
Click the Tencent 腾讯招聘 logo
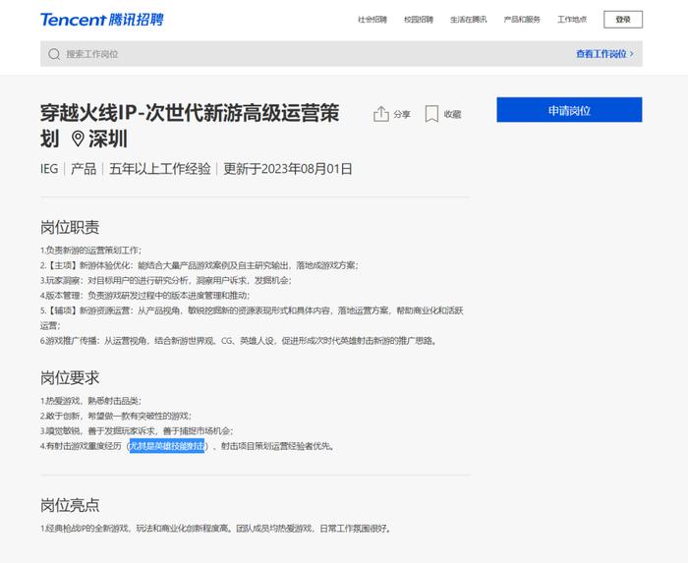click(x=102, y=20)
